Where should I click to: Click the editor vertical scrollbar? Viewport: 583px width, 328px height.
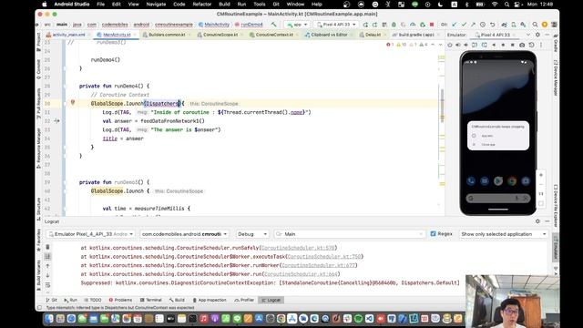(442, 106)
